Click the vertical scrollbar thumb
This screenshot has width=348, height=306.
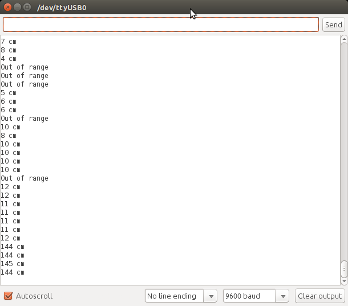click(x=344, y=269)
